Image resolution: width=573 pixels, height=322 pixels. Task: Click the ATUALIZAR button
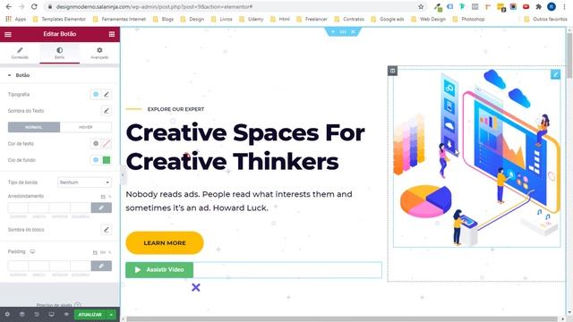click(90, 314)
